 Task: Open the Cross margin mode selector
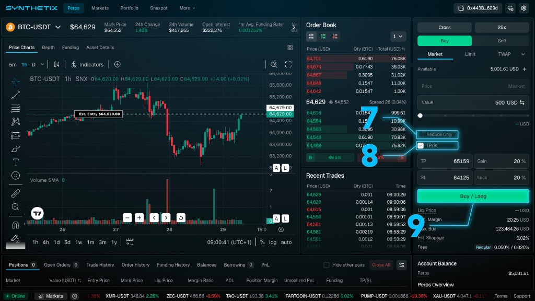pos(445,27)
